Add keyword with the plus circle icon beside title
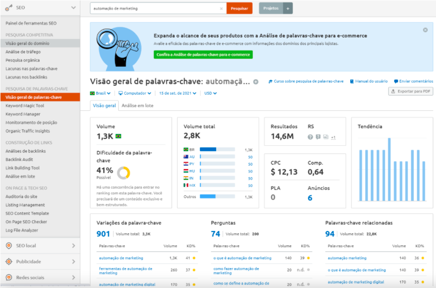 [x=256, y=82]
